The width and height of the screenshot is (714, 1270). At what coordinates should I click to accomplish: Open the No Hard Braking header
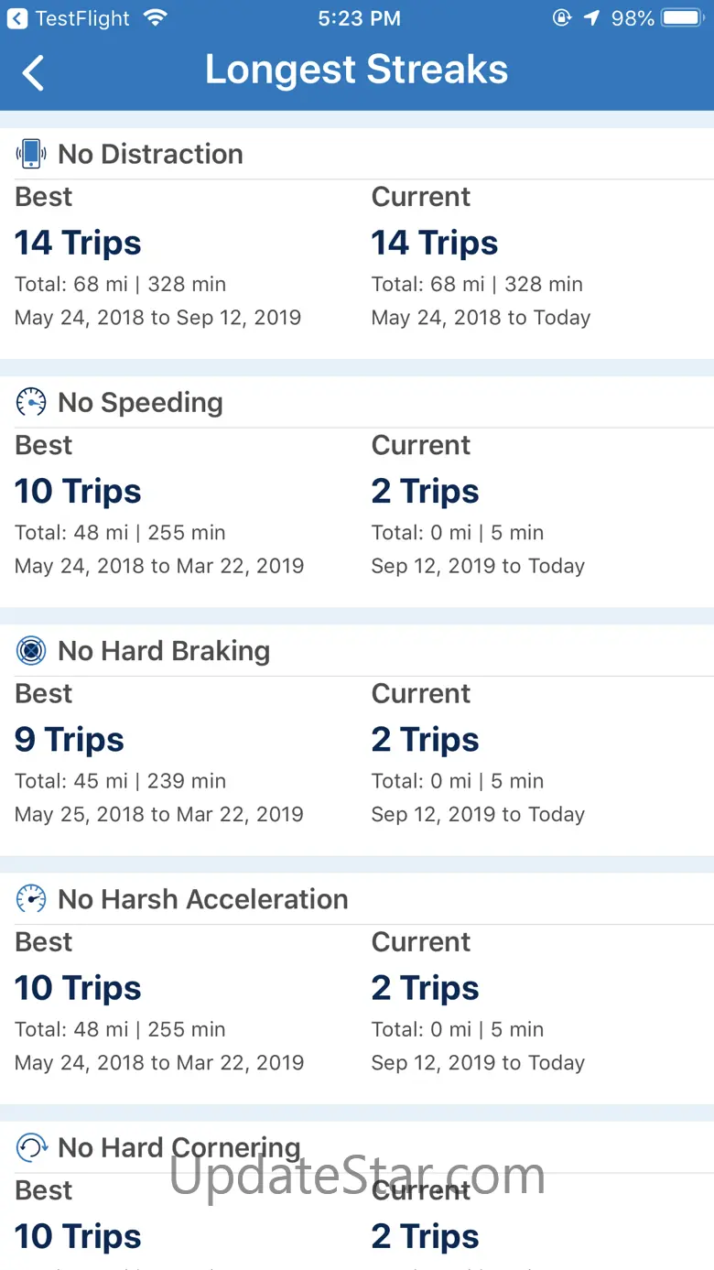tap(164, 651)
